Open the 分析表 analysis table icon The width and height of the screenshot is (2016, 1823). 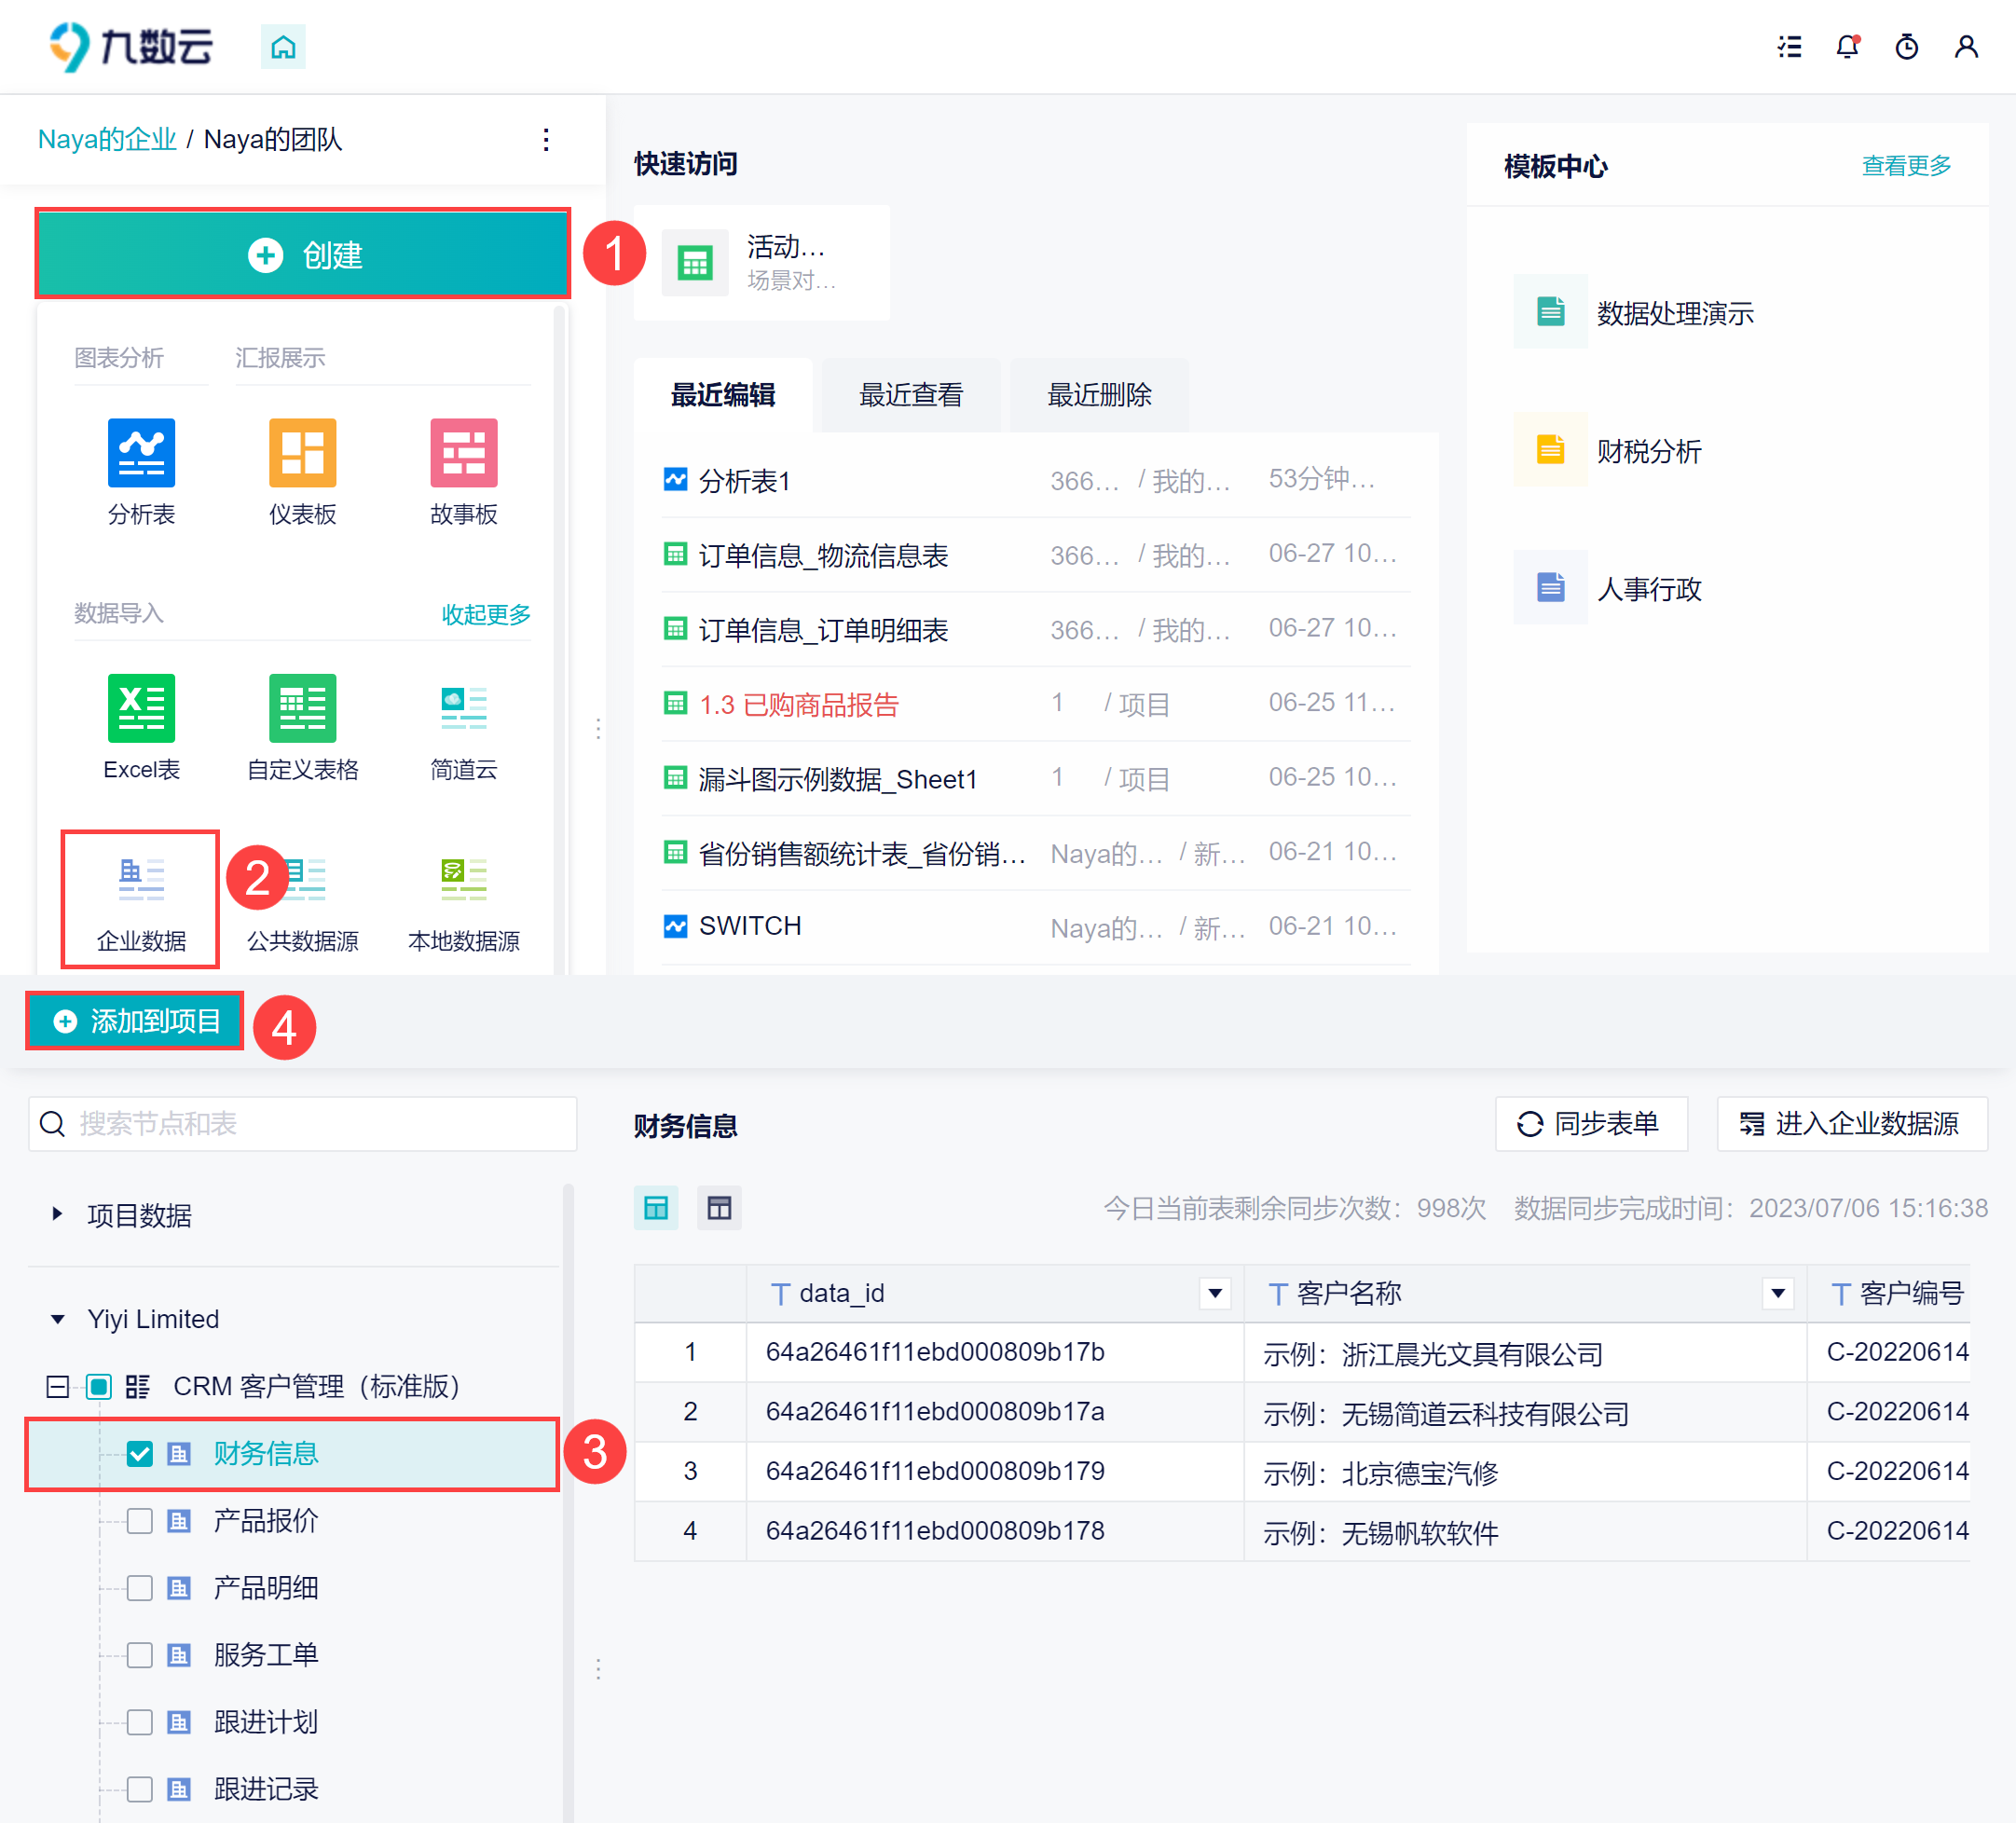tap(141, 453)
